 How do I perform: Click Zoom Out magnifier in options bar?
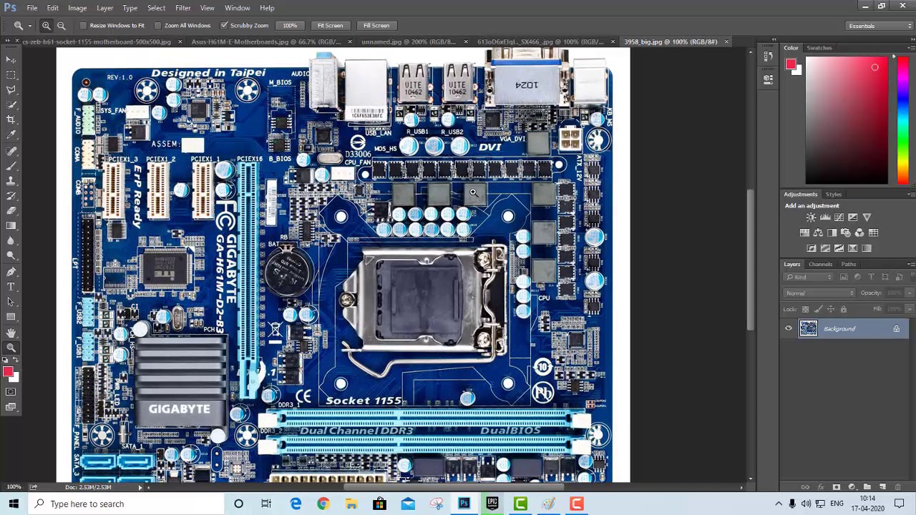coord(61,26)
